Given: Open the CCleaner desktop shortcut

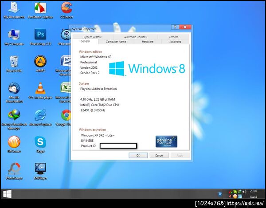Looking at the screenshot, I should point(66,10).
